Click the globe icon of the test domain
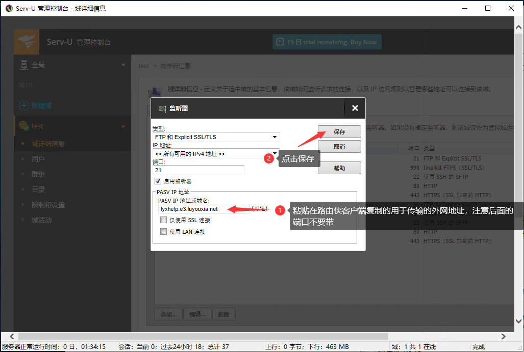This screenshot has width=524, height=352. (x=23, y=125)
